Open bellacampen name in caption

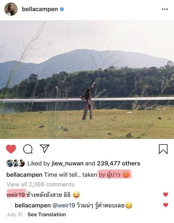click(24, 175)
